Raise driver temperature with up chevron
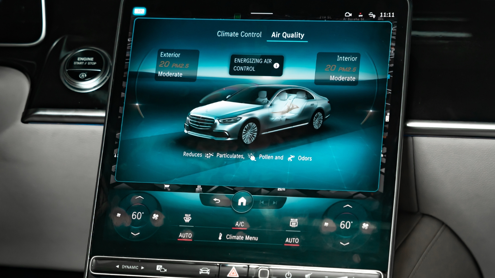Screen dimensions: 495x278 click(139, 198)
